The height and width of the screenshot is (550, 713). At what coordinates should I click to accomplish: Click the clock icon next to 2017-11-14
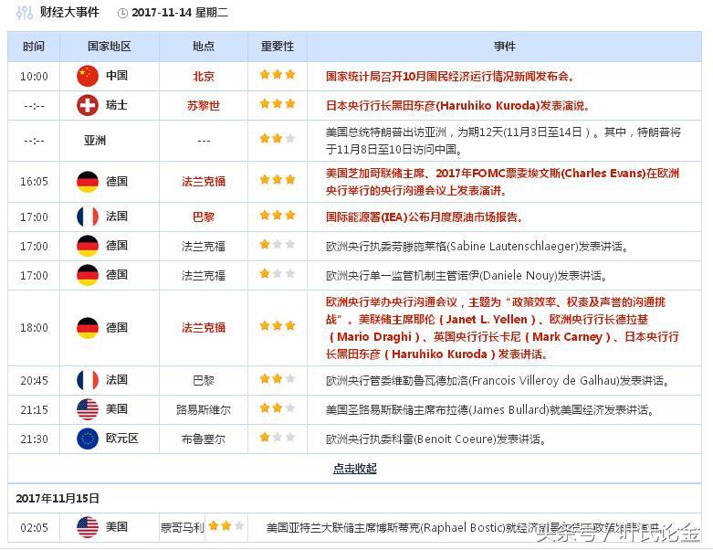pos(122,13)
